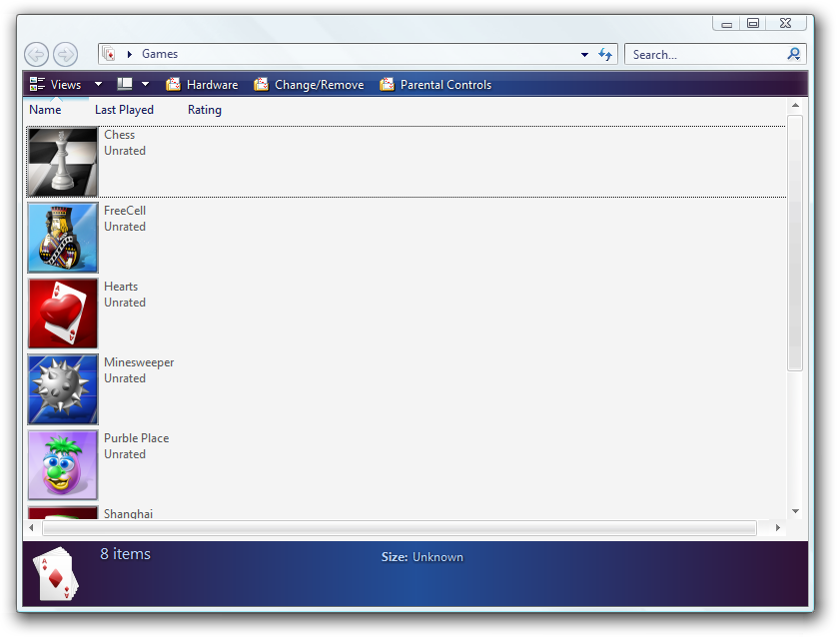Open Hardware from the toolbar
Viewport: 837px width, 637px height.
pos(202,84)
